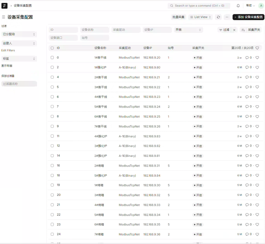Screen dimensions: 265x244
Task: Click 添加 设备采集配置 button
Action: (x=248, y=17)
